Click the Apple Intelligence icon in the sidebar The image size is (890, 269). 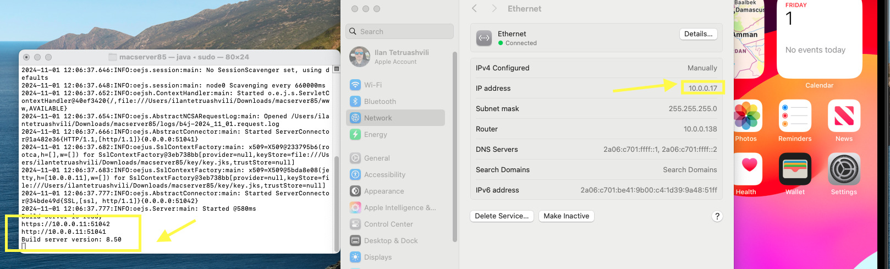click(355, 207)
